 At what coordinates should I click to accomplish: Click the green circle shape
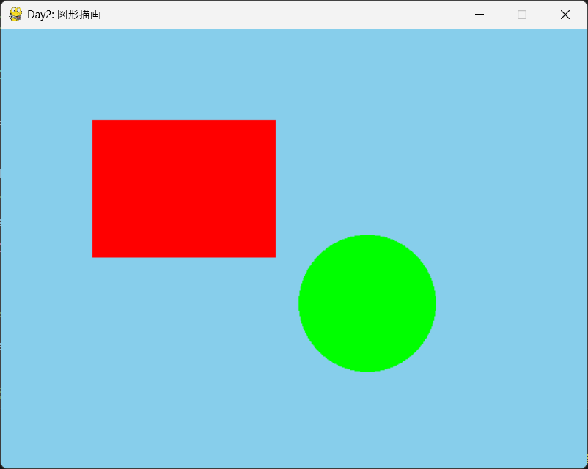pyautogui.click(x=367, y=303)
